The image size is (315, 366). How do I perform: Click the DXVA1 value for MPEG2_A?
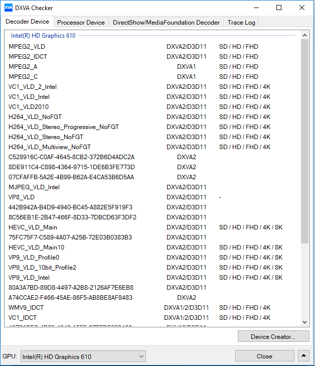click(186, 67)
